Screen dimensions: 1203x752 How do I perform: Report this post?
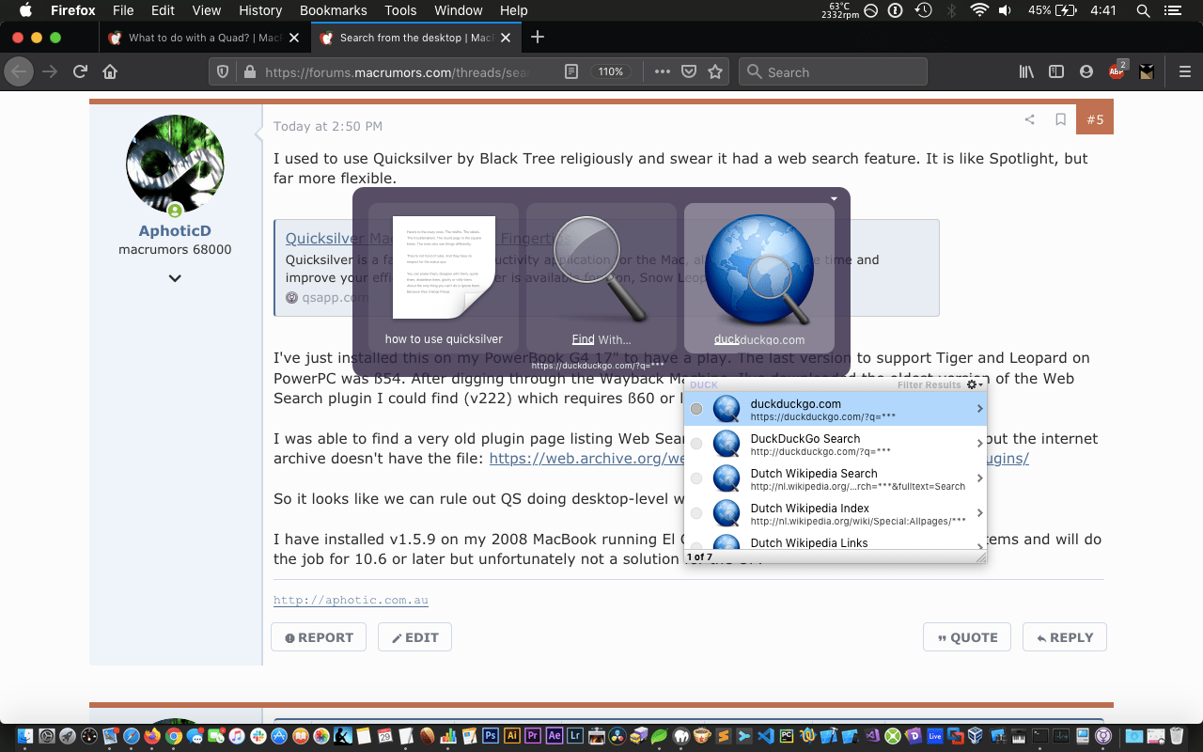click(320, 637)
